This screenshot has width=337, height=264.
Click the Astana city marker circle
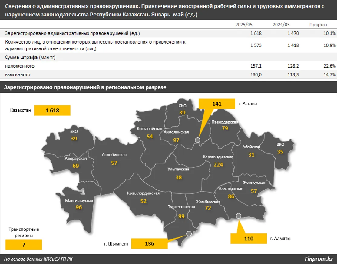[197, 140]
